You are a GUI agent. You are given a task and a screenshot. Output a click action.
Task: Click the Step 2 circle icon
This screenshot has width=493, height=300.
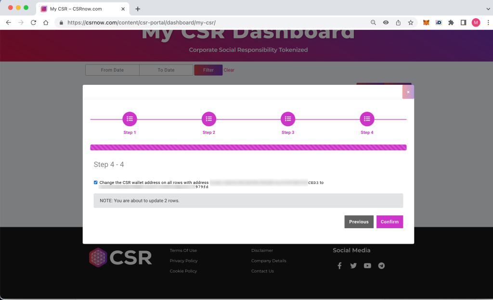pos(209,119)
